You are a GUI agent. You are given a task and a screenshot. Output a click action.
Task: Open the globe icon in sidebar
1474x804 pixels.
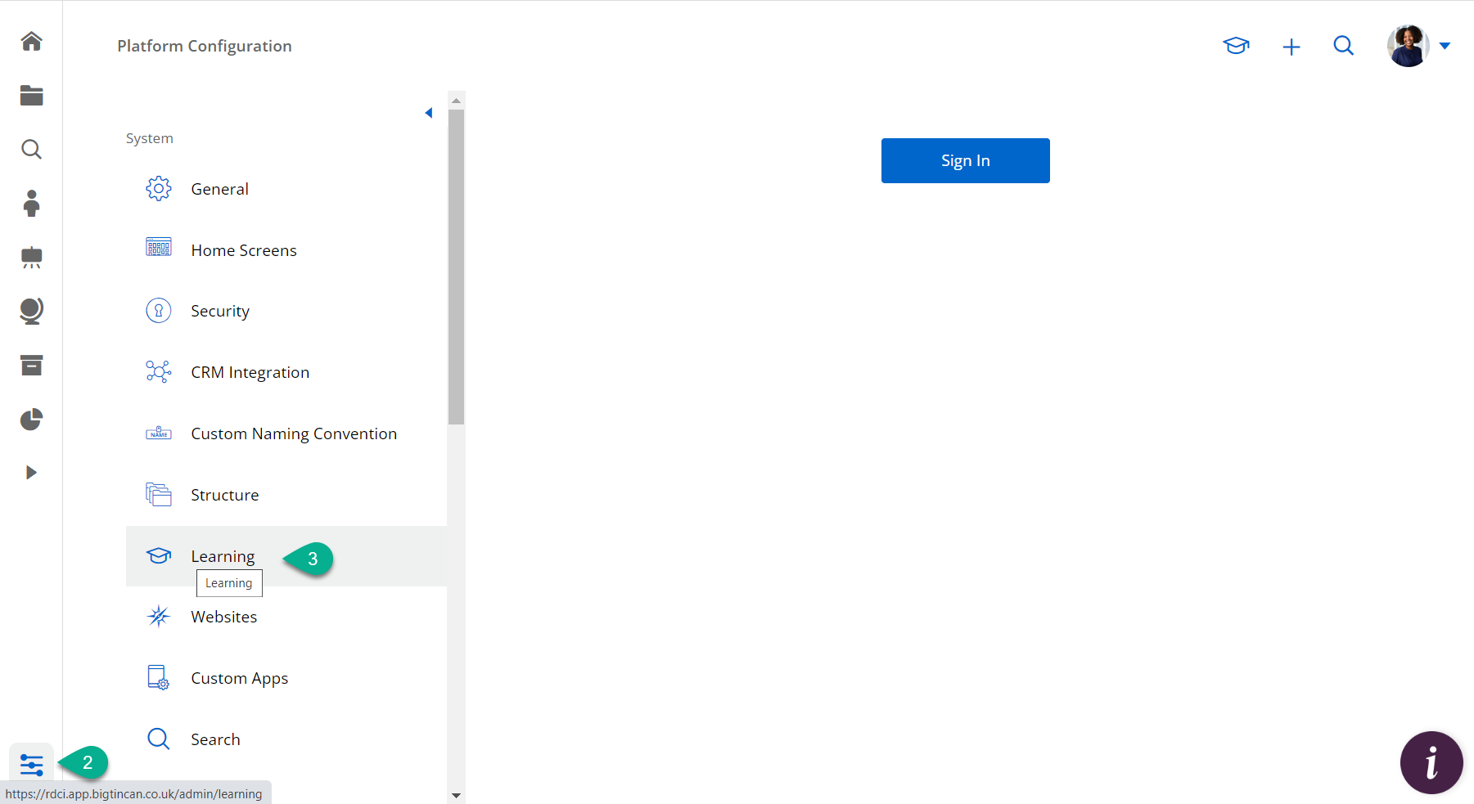pos(31,311)
